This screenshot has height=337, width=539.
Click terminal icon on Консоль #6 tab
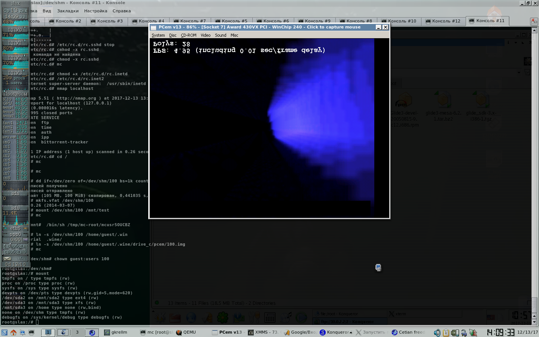click(x=259, y=21)
